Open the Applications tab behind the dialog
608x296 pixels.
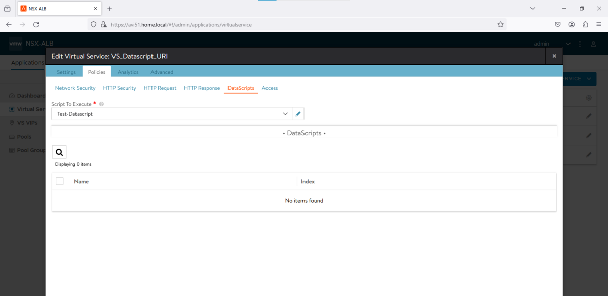point(28,63)
